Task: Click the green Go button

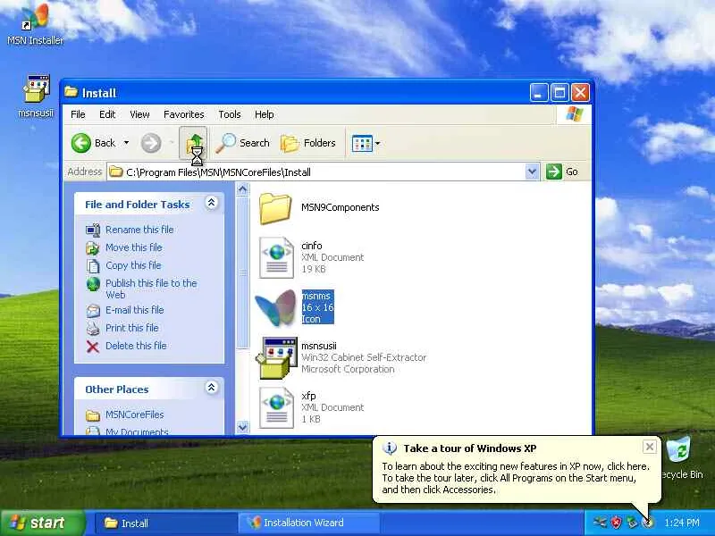Action: (562, 172)
